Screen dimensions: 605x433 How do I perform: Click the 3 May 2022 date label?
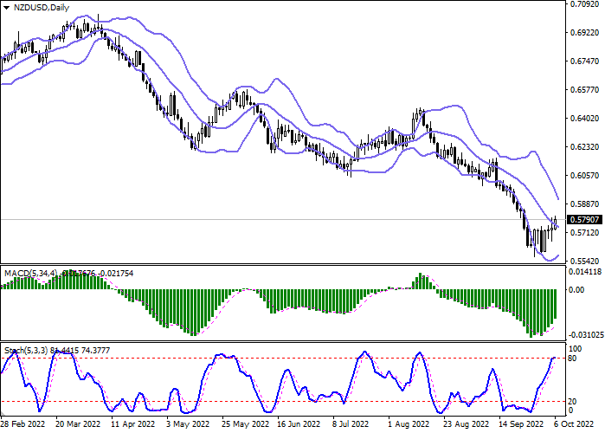[188, 425]
